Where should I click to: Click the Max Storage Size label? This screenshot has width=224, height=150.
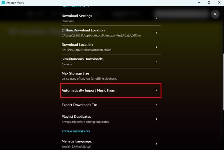click(75, 73)
